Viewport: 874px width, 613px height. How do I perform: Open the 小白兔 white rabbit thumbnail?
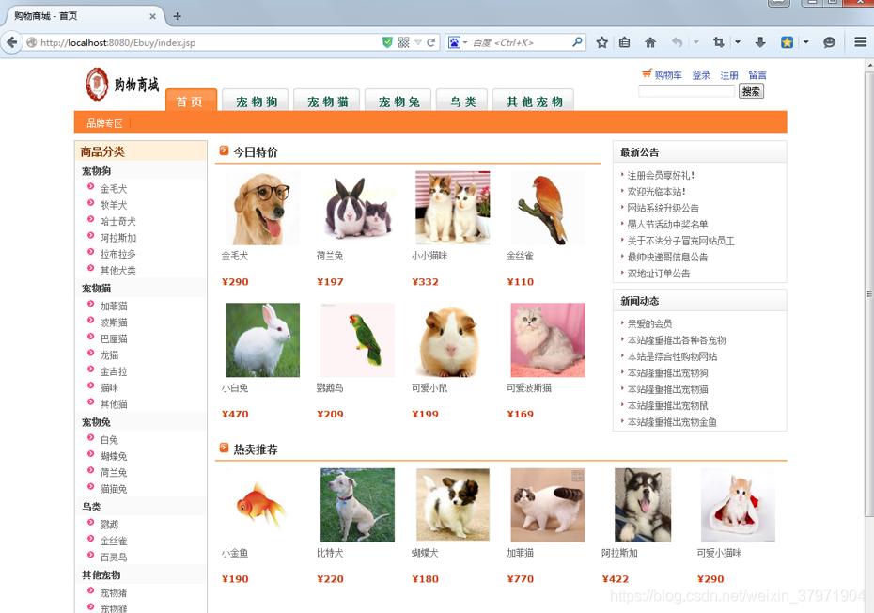click(262, 339)
